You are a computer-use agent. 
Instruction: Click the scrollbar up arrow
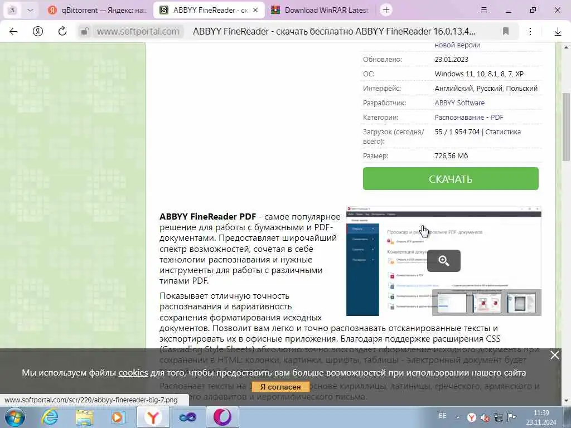tap(567, 47)
